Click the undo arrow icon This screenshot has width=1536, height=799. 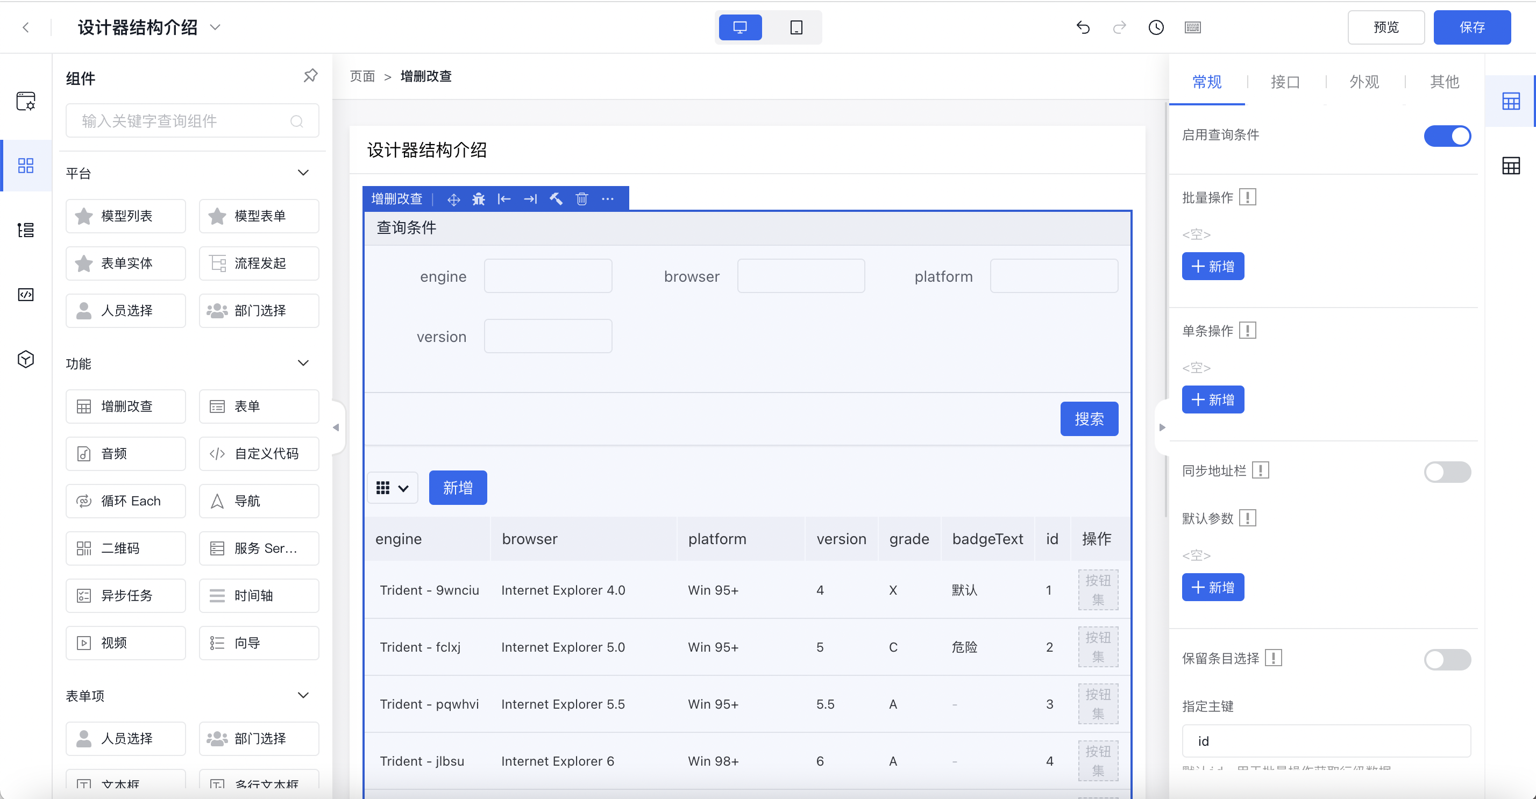tap(1083, 27)
